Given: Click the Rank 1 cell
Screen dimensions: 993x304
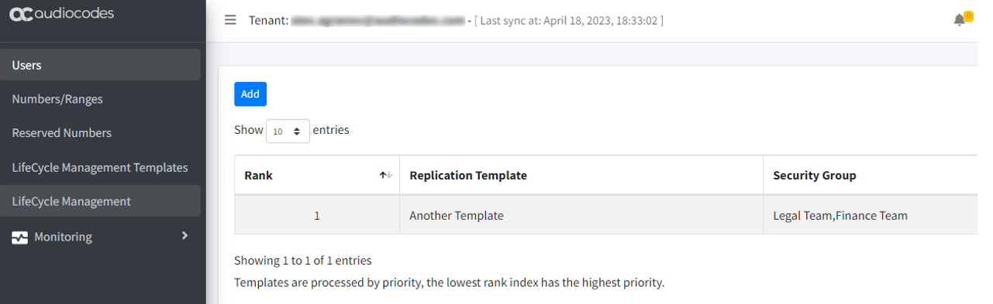Looking at the screenshot, I should 317,216.
